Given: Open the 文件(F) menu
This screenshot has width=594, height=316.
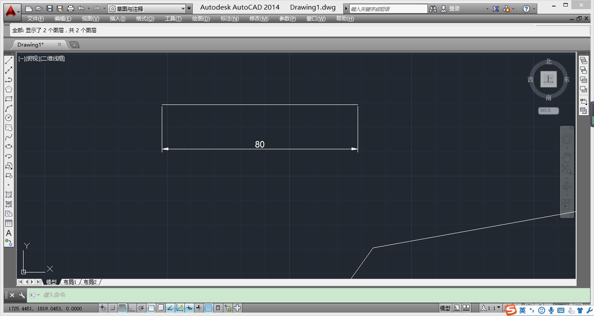Looking at the screenshot, I should pos(36,19).
